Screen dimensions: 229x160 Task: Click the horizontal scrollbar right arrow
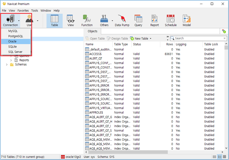[222, 152]
